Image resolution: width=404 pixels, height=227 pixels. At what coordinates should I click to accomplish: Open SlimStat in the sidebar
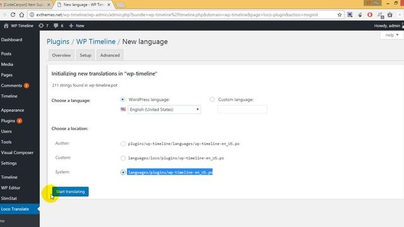[x=9, y=199]
